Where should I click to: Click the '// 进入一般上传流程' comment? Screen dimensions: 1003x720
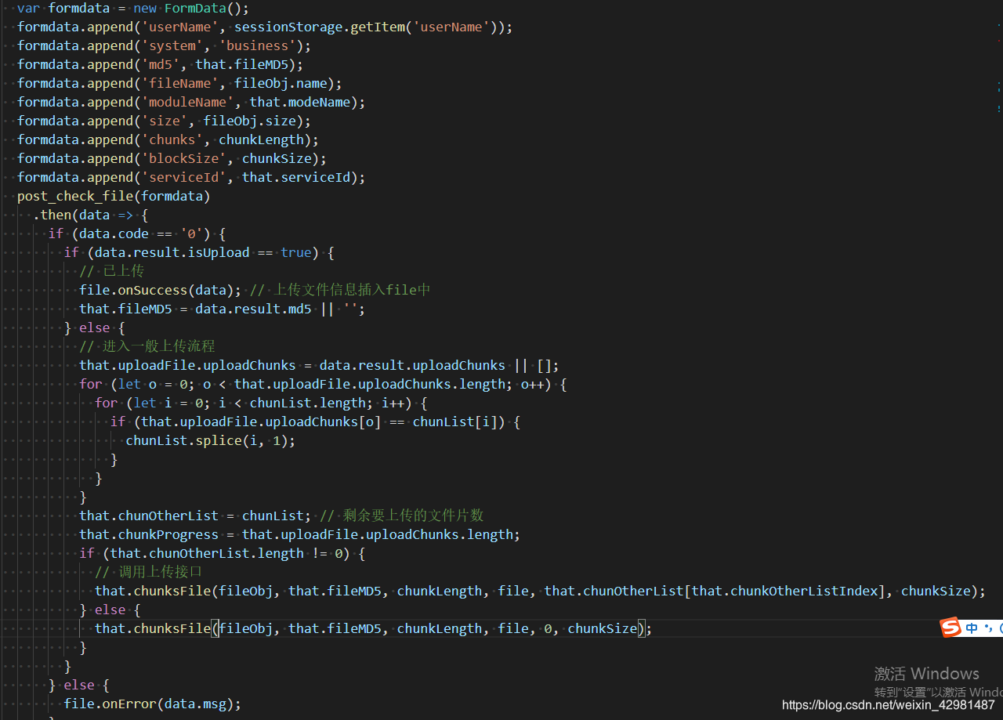tap(147, 347)
